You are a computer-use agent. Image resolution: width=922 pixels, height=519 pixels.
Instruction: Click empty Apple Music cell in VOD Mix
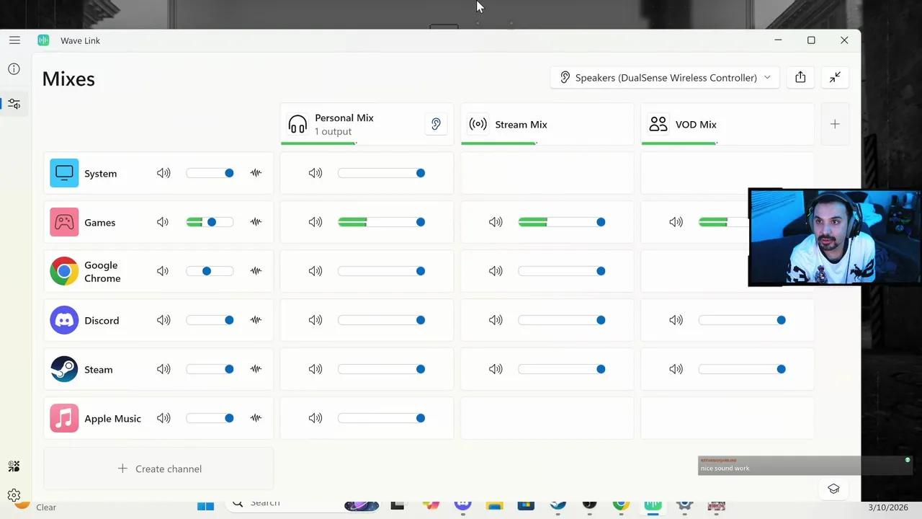tap(727, 418)
